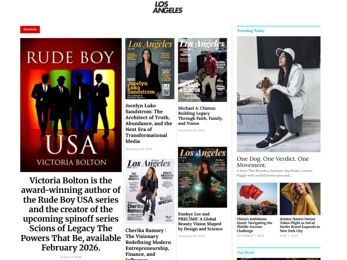The image size is (347, 260).
Task: Select the Trending Today section heading
Action: (251, 31)
